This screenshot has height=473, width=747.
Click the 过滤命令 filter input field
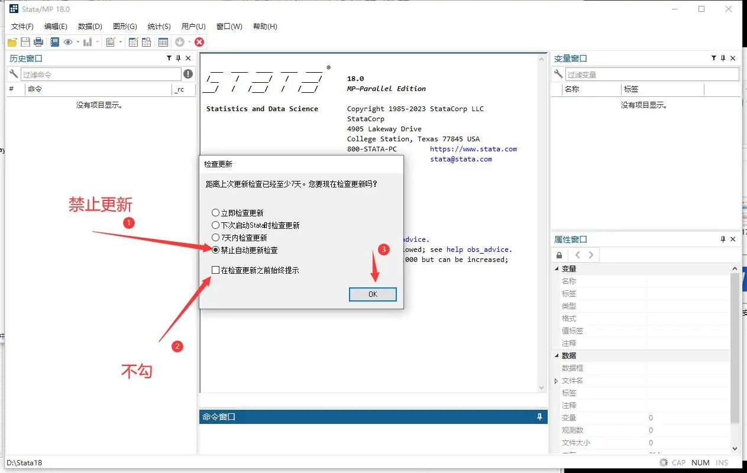click(x=101, y=74)
